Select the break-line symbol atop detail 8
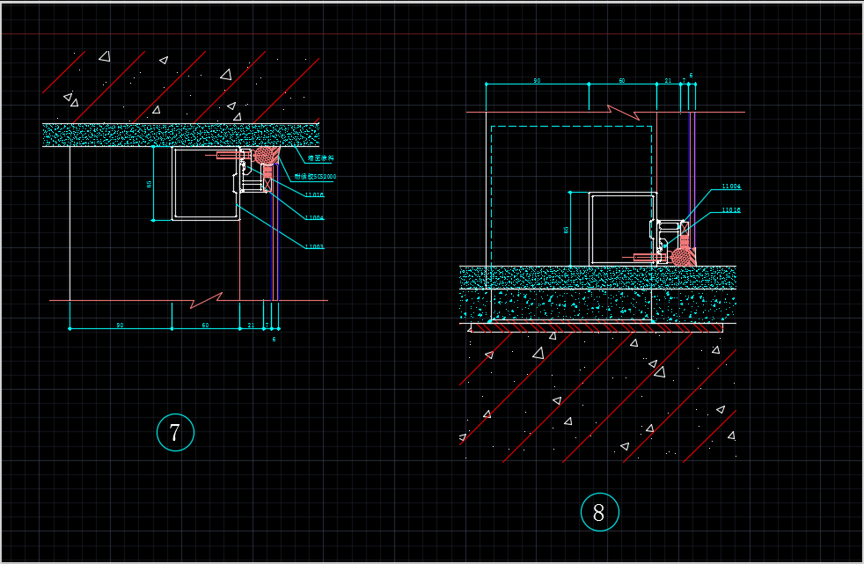864x564 pixels. 624,112
